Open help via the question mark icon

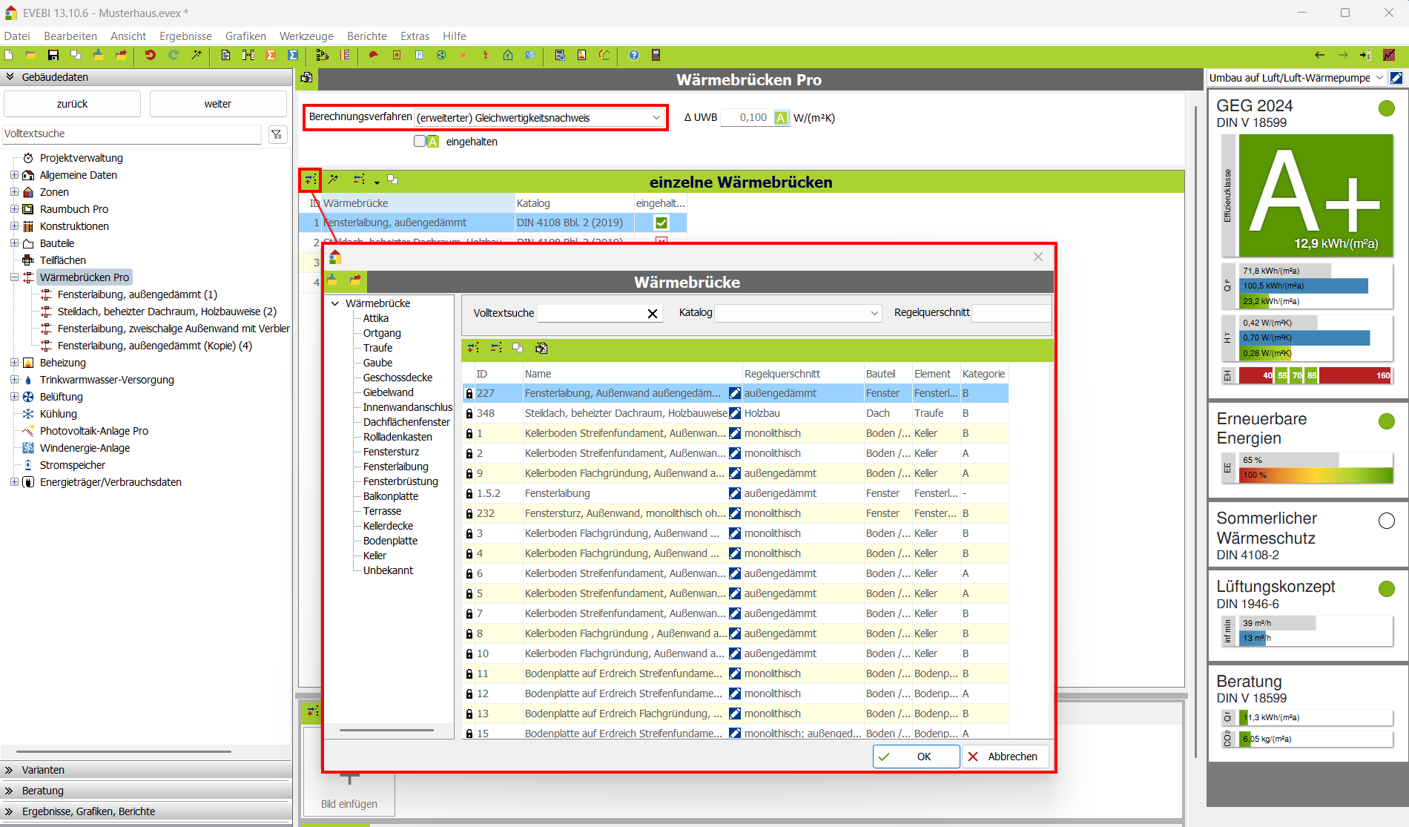click(x=633, y=55)
